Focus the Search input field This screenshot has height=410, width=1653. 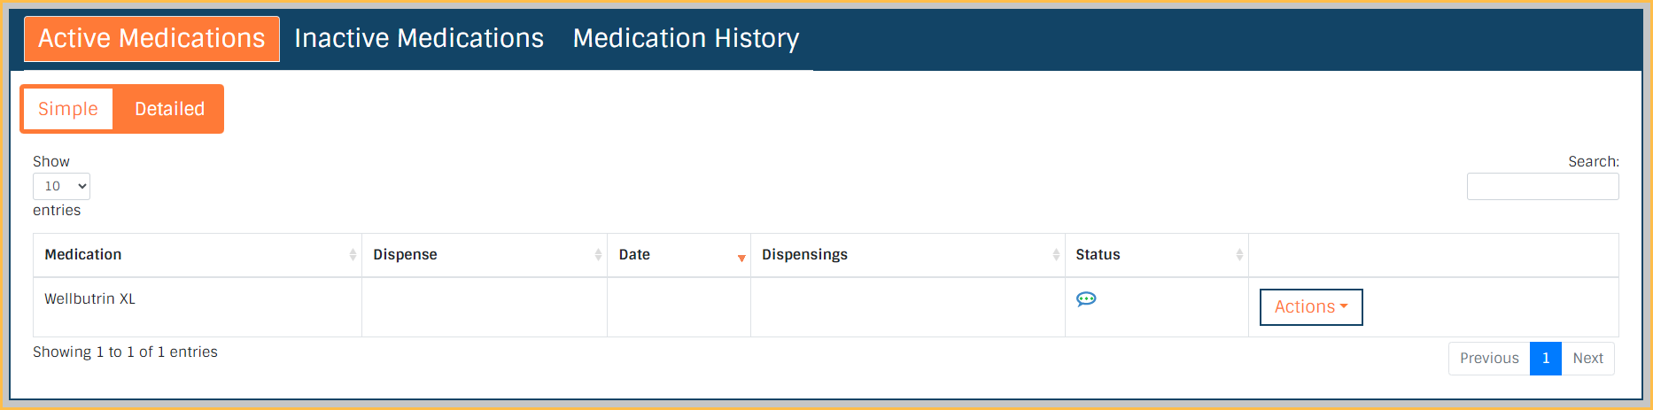1542,187
